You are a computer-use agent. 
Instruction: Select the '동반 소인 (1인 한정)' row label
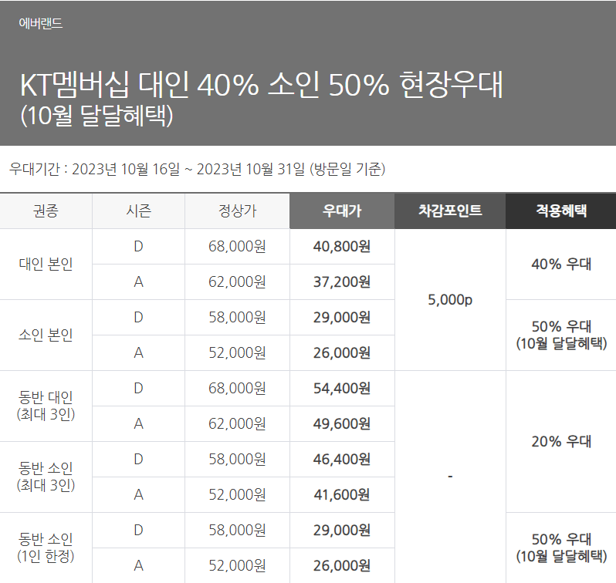46,548
